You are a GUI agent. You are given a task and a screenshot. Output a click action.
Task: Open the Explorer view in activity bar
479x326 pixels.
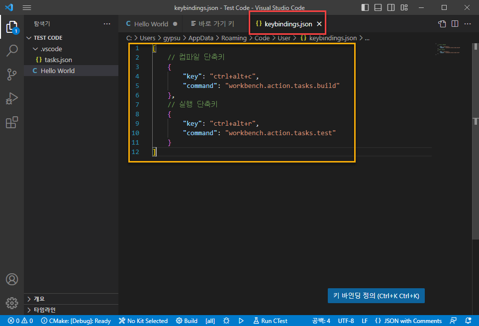pos(12,27)
